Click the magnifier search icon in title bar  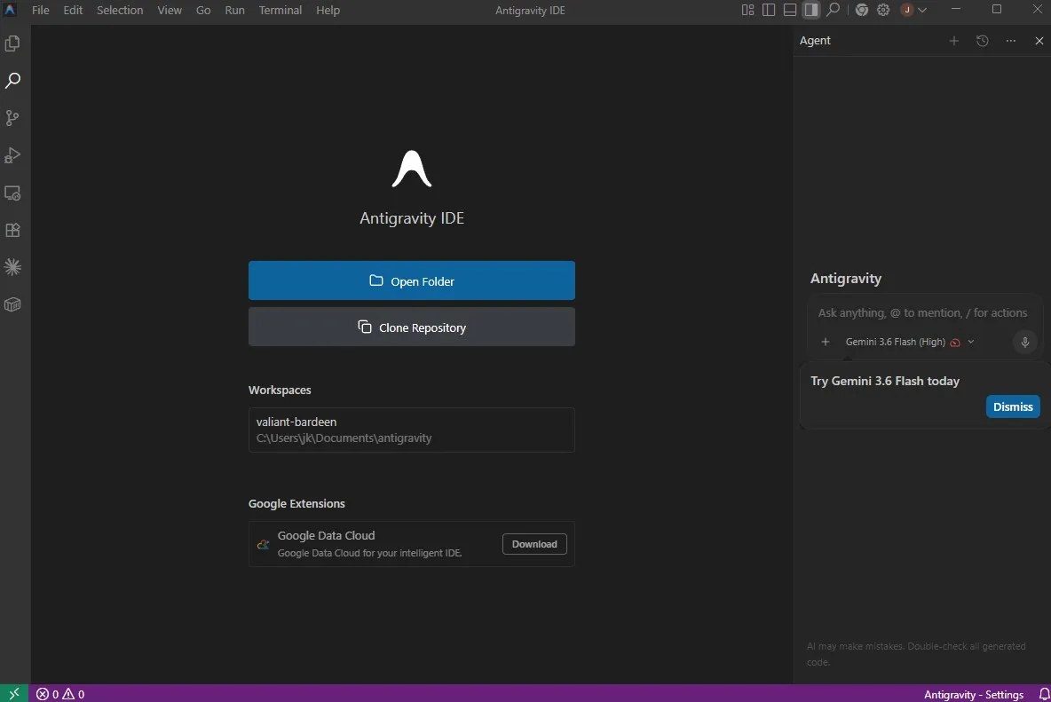click(834, 10)
